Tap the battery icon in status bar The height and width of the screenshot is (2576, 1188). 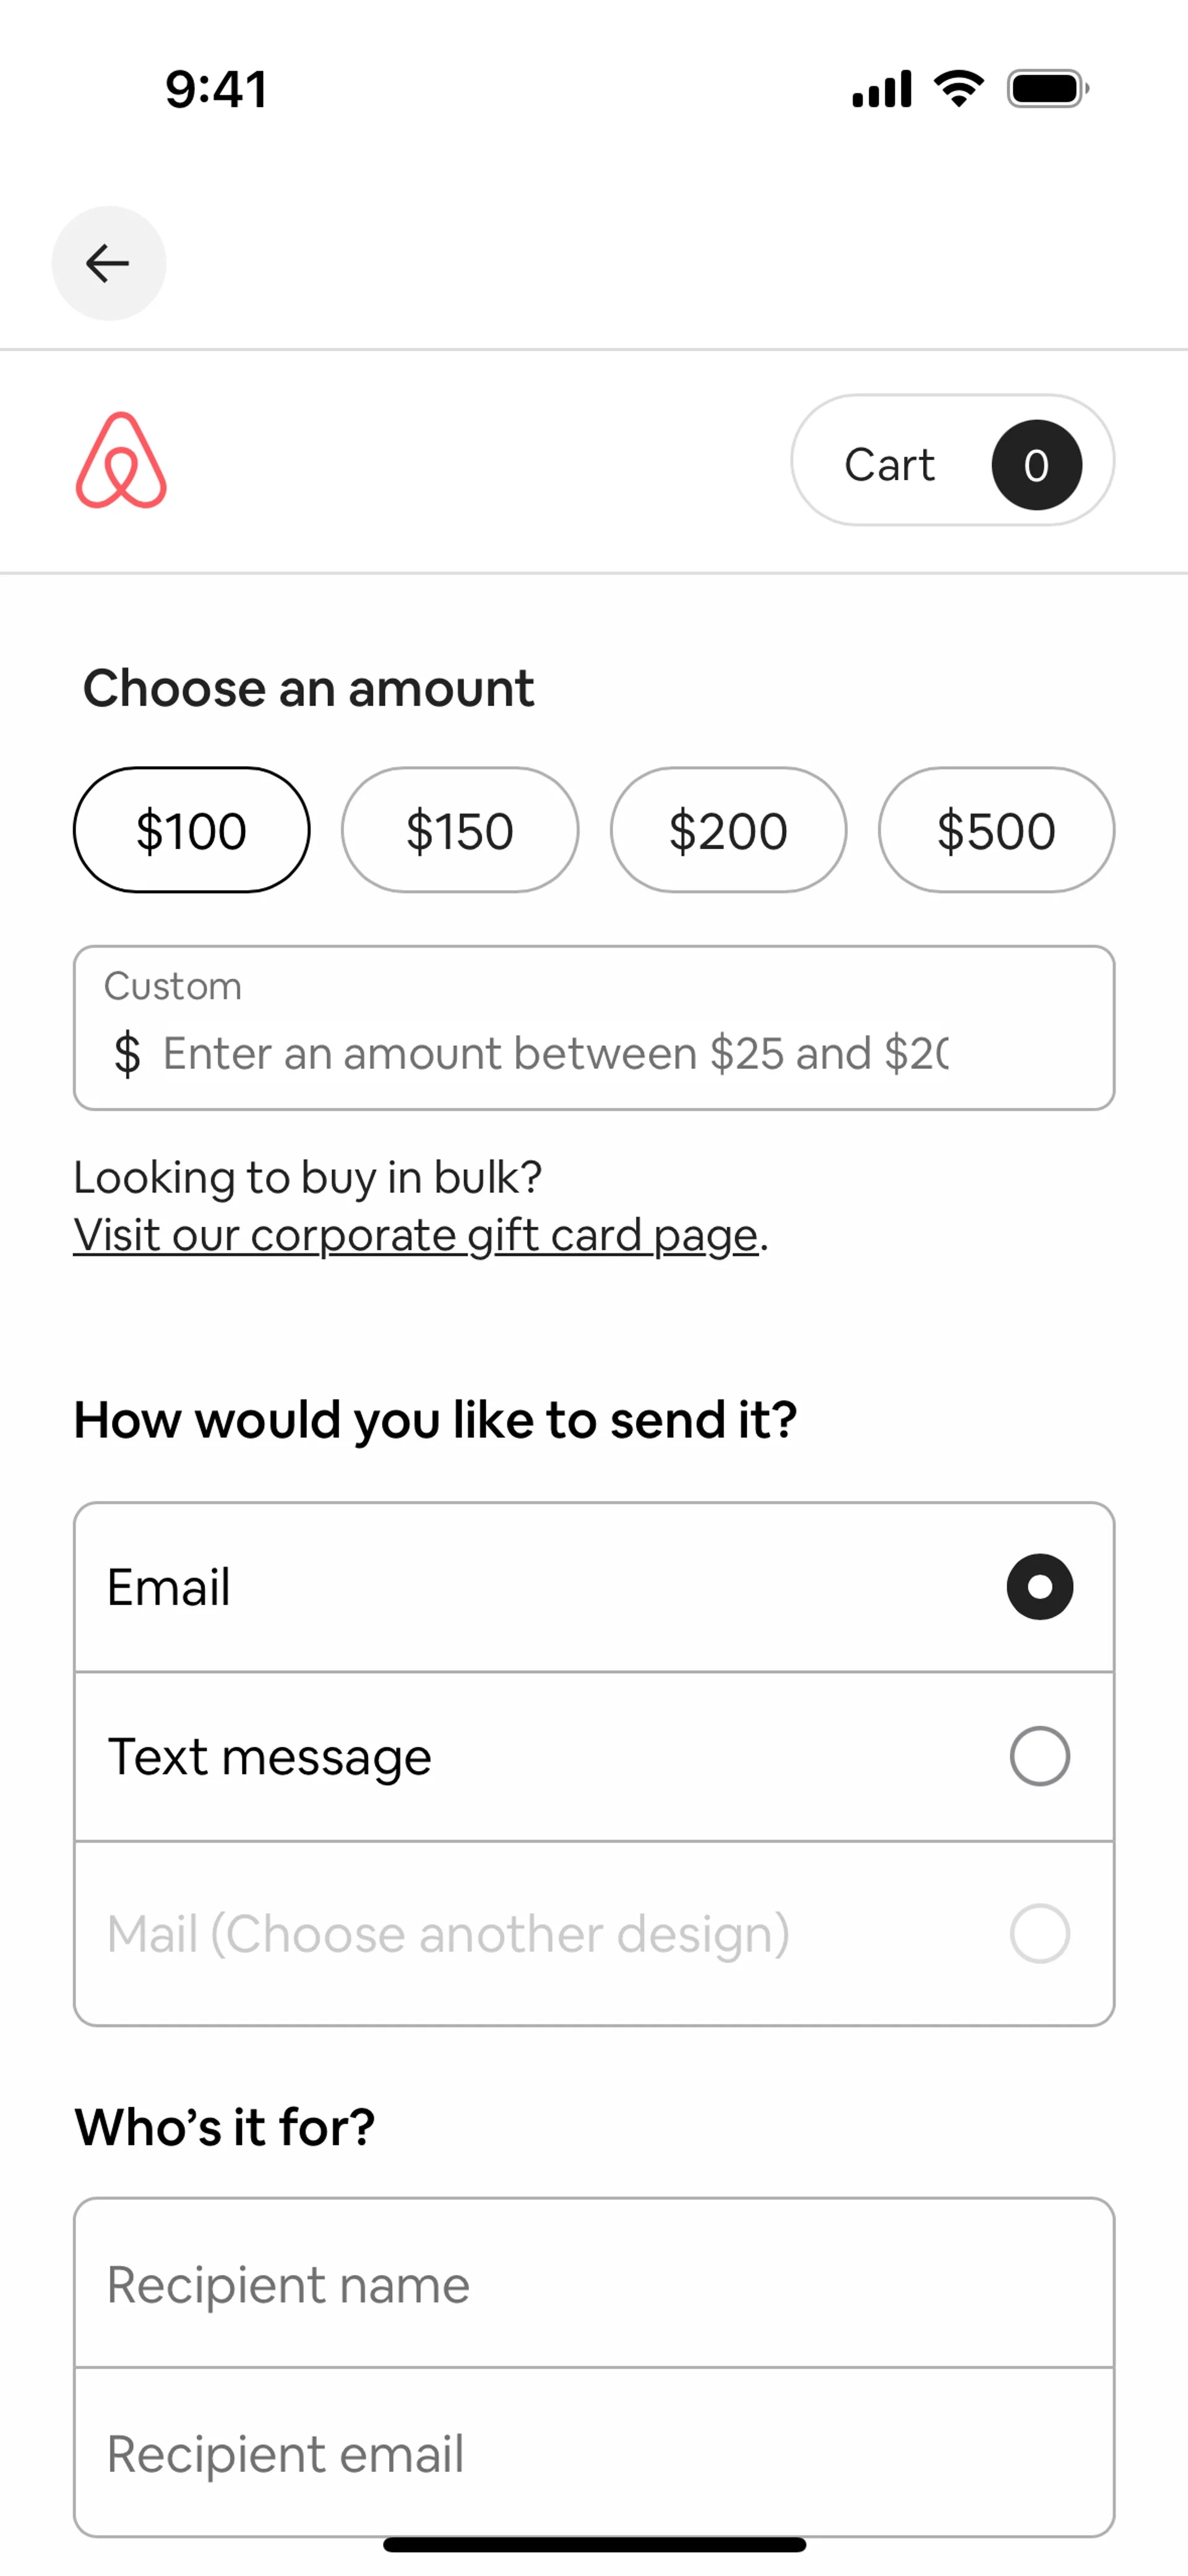(1047, 89)
